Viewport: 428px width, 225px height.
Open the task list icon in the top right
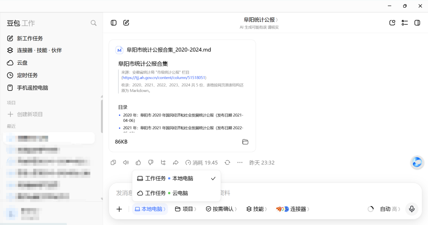click(x=405, y=23)
